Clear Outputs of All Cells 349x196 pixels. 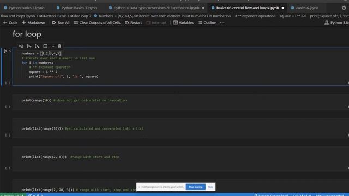[x=97, y=23]
